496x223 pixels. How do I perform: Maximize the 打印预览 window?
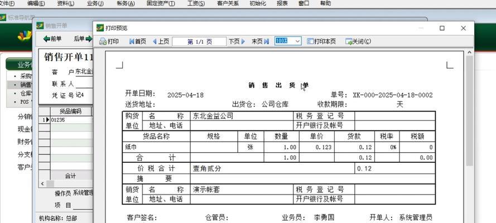(442, 28)
